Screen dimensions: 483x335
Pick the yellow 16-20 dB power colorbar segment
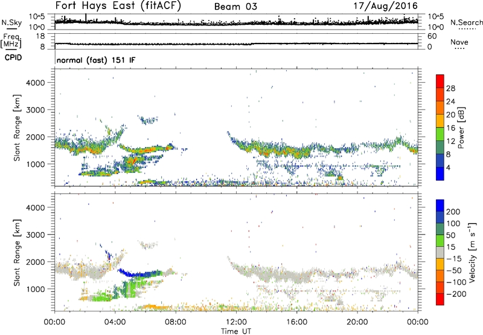click(x=440, y=121)
